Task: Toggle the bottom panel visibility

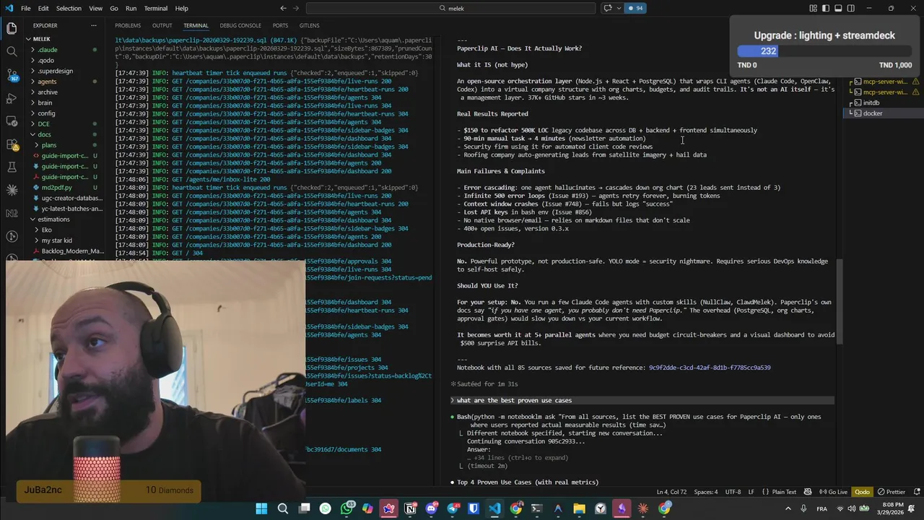Action: pyautogui.click(x=838, y=8)
